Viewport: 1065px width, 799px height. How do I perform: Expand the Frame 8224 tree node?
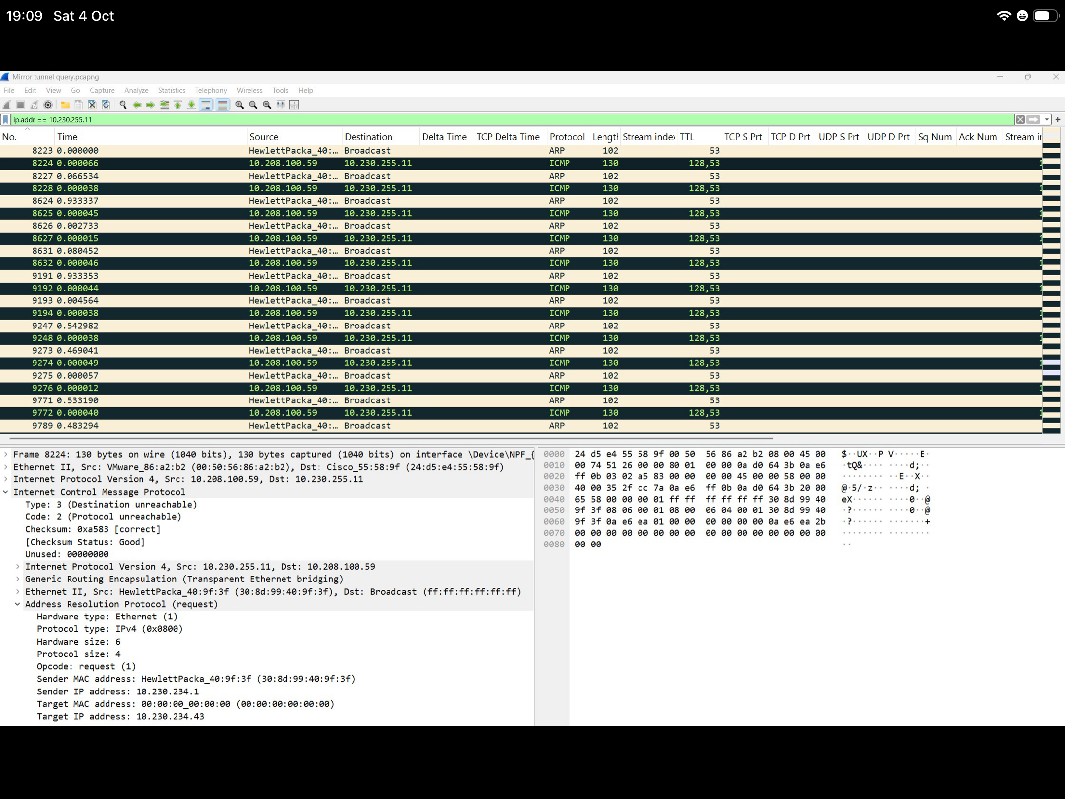tap(6, 454)
